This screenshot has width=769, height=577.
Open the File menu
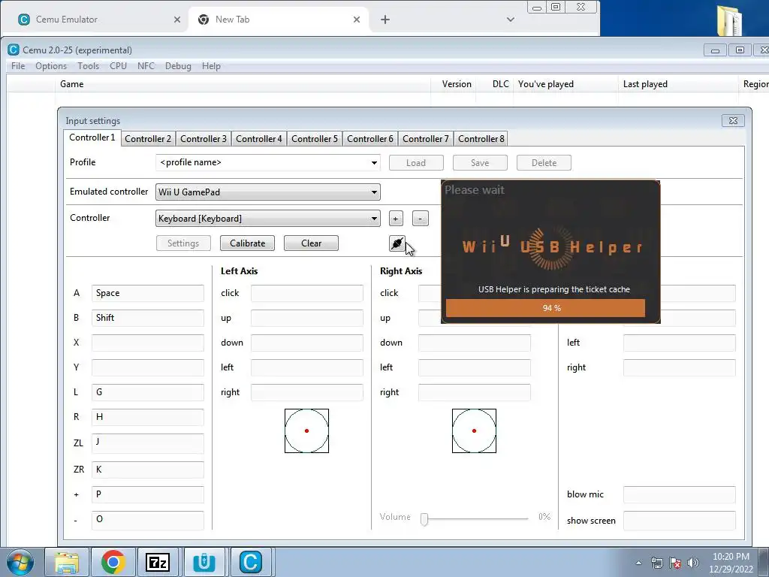pos(18,66)
